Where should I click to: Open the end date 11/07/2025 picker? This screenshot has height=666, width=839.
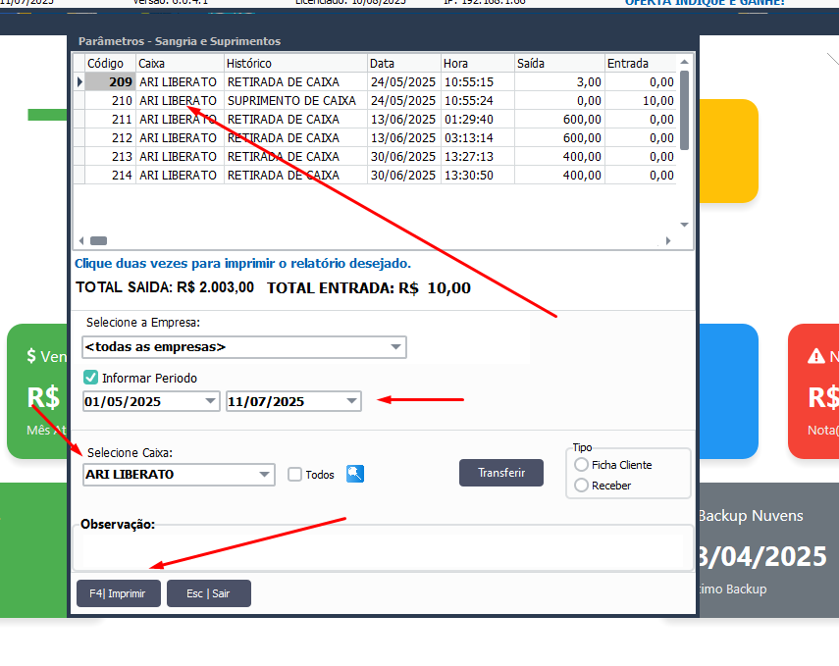click(351, 401)
